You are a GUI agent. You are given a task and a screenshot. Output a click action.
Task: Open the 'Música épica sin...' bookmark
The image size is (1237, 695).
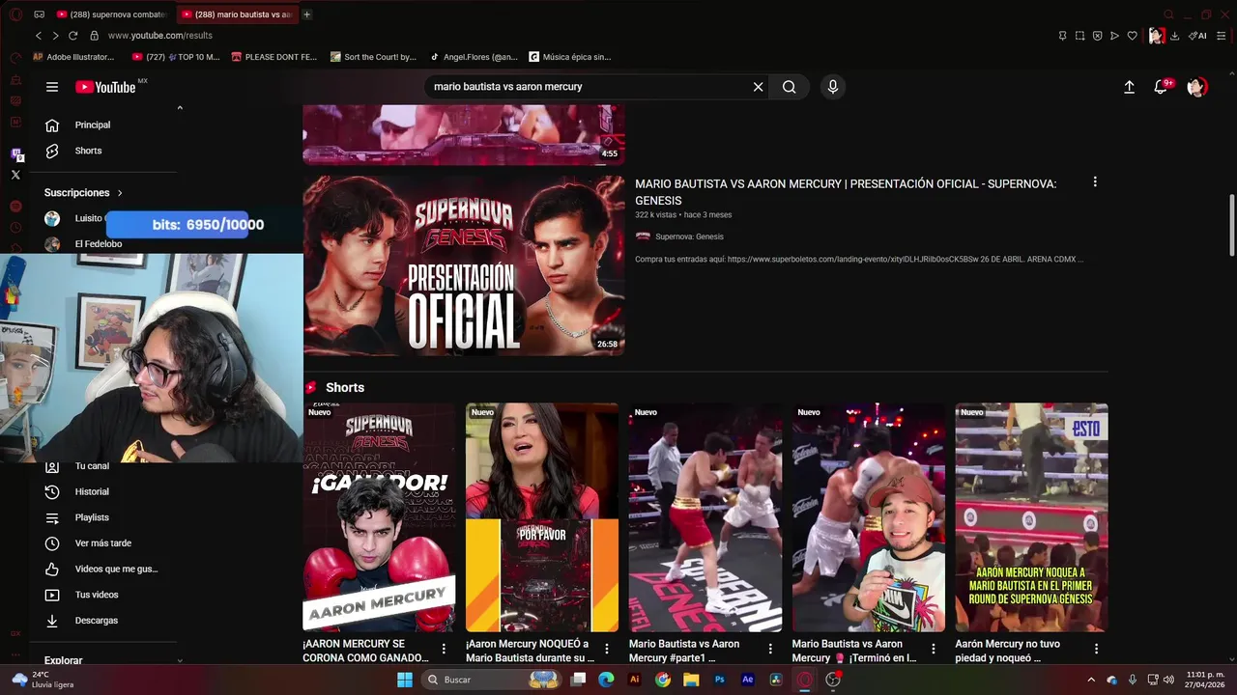pyautogui.click(x=570, y=57)
